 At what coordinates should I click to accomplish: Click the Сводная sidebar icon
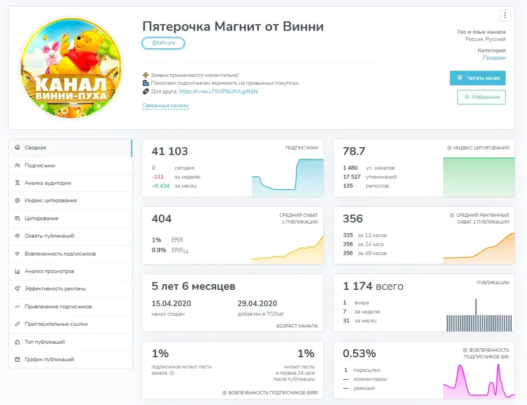click(x=17, y=147)
